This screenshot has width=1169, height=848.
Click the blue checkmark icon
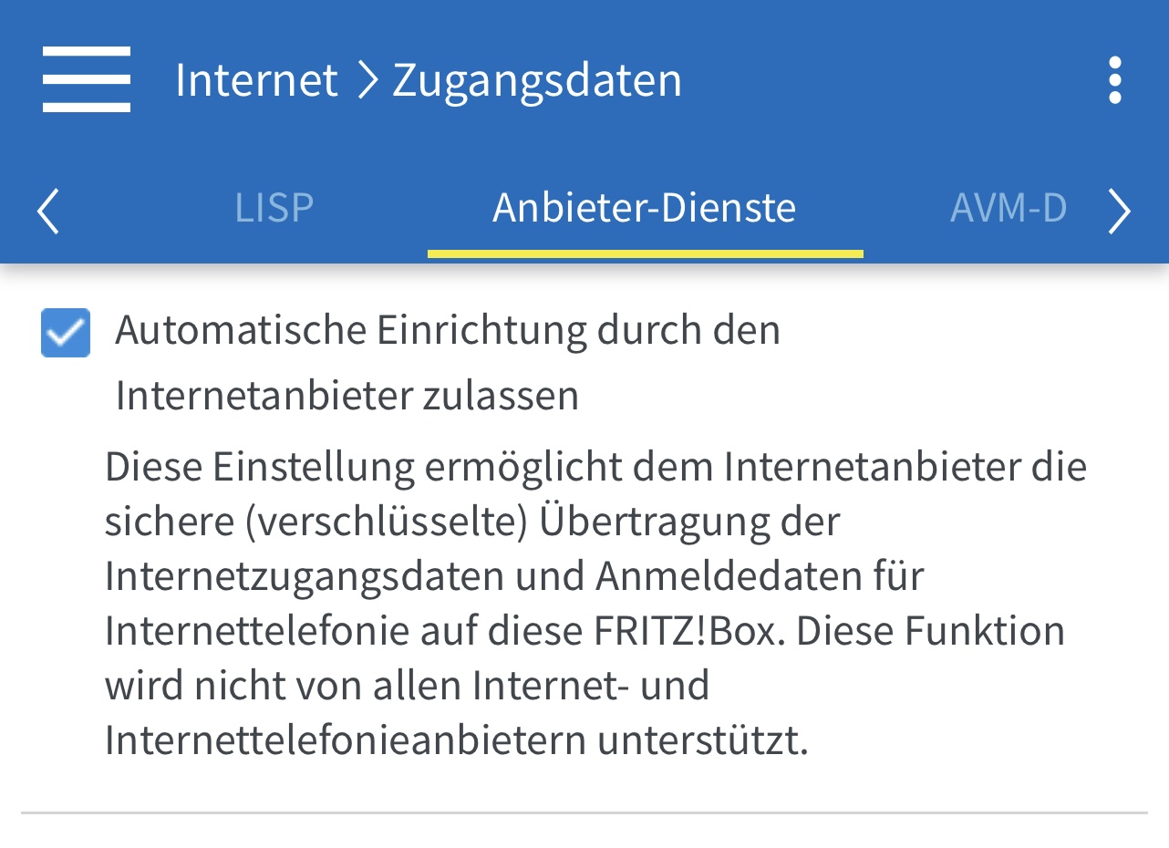click(x=65, y=333)
